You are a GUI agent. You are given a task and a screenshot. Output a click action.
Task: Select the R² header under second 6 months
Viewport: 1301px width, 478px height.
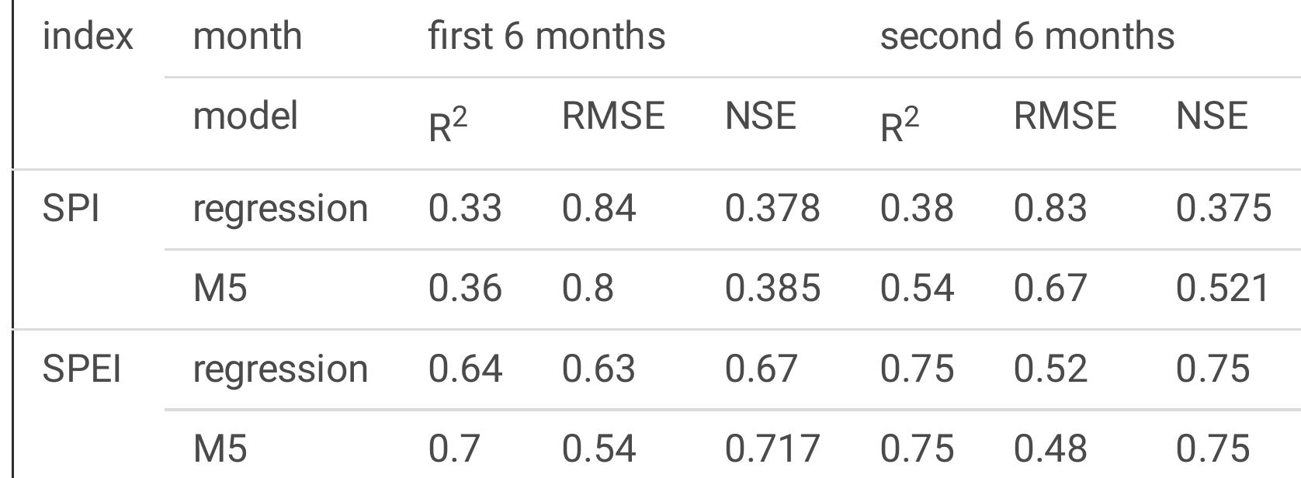point(899,123)
